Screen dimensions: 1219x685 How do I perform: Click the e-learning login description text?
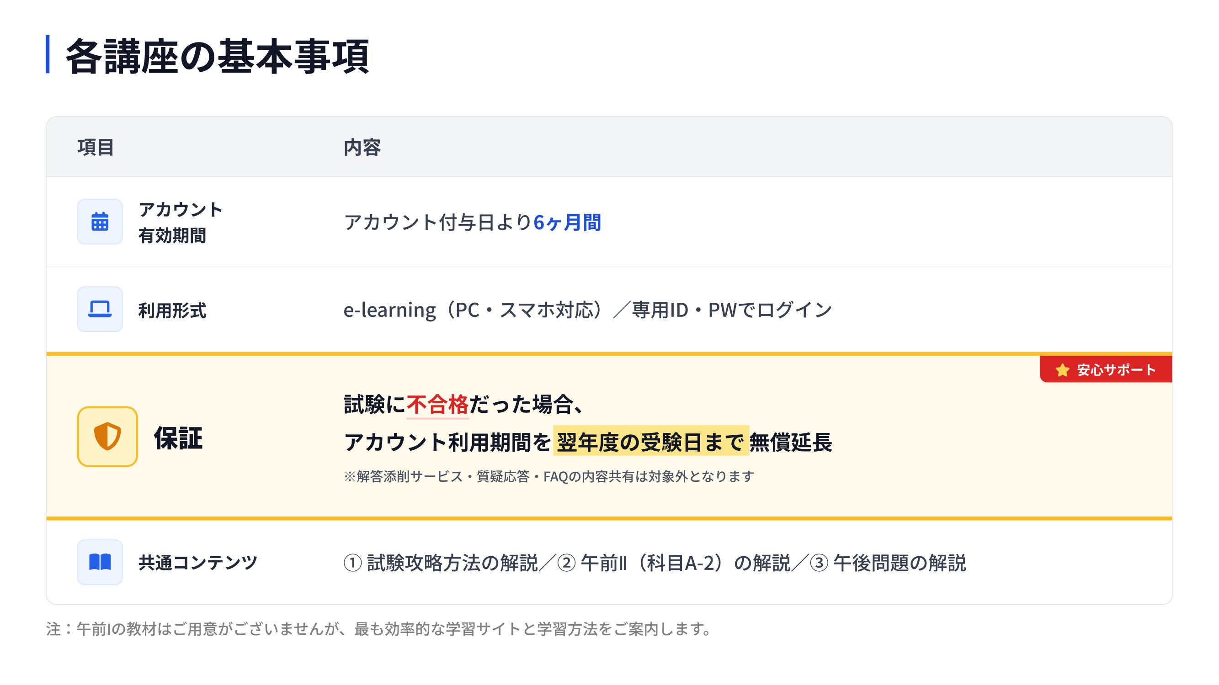coord(587,310)
